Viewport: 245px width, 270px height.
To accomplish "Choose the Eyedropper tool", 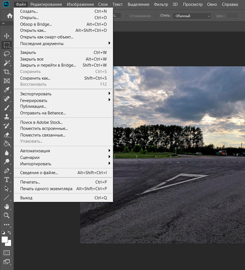I will coord(7,90).
